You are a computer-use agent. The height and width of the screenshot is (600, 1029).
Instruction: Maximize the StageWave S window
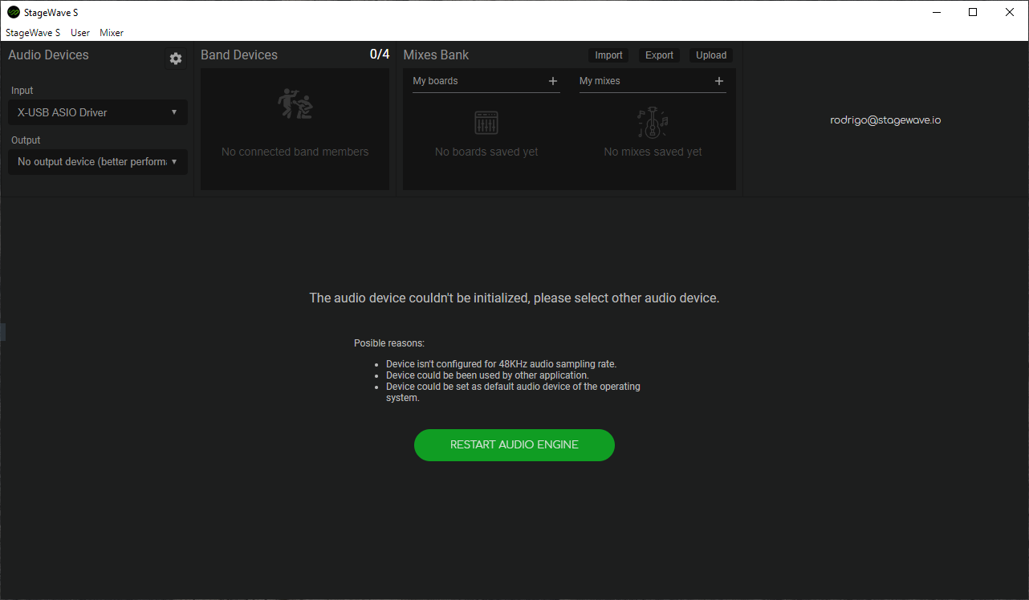point(973,12)
